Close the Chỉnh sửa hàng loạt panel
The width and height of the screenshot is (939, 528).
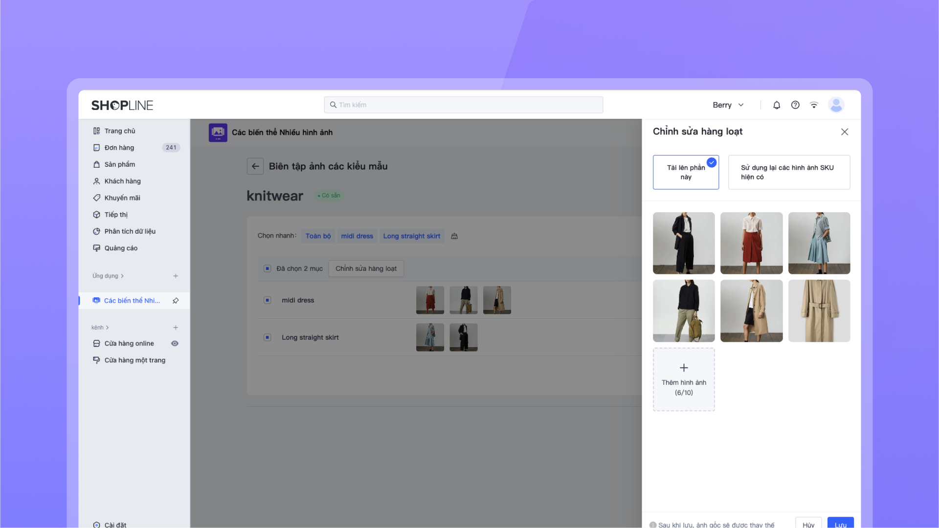845,132
